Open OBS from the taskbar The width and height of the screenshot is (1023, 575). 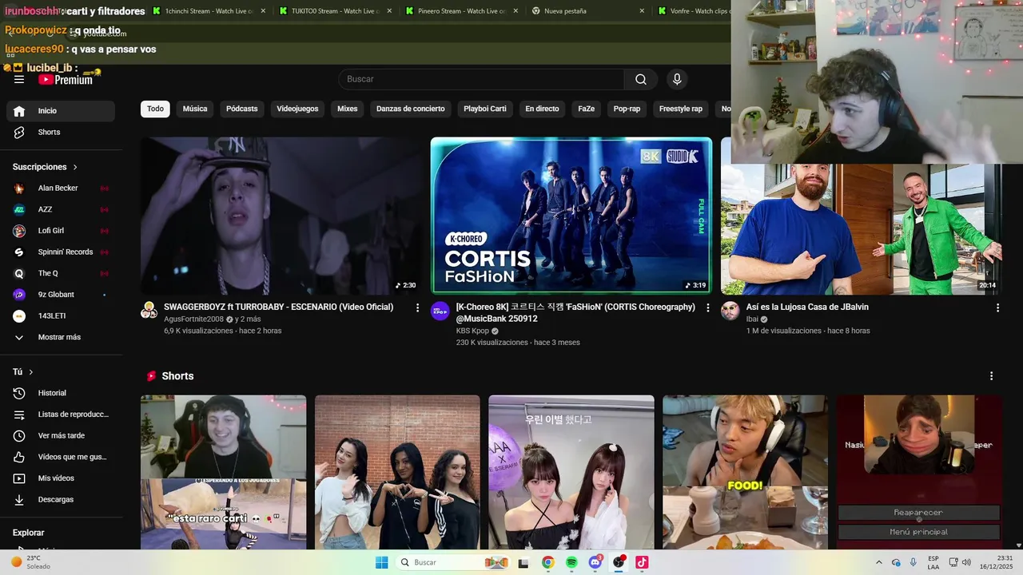[x=619, y=562]
